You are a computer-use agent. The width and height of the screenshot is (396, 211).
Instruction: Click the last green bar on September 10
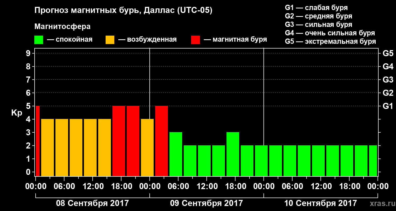pos(373,161)
